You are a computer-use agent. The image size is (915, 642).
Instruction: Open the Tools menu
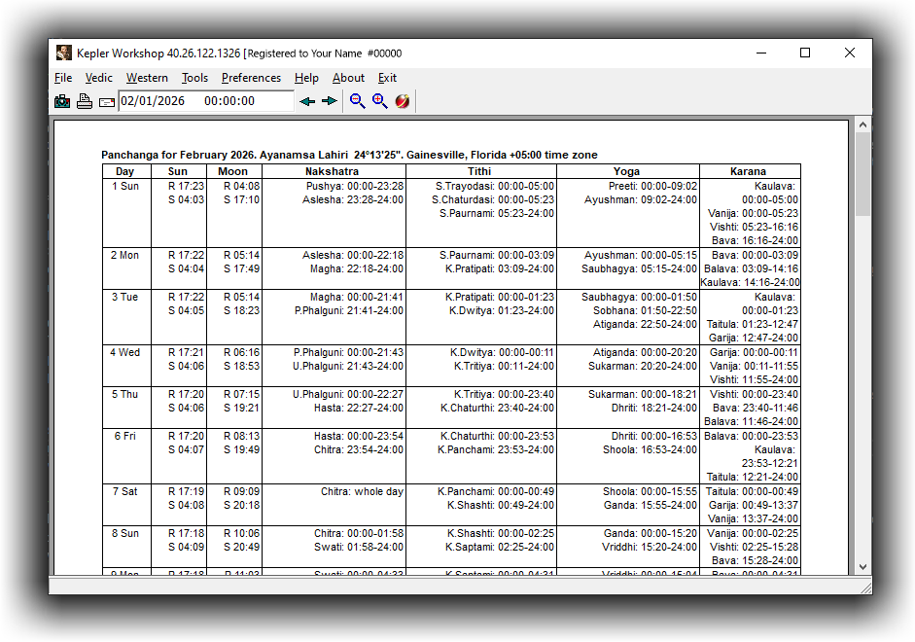click(194, 78)
